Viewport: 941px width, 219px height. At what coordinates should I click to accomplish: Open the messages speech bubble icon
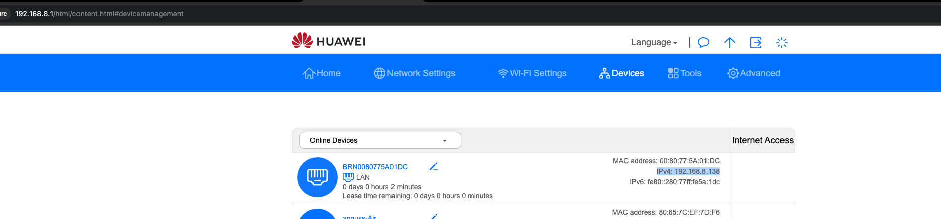703,42
